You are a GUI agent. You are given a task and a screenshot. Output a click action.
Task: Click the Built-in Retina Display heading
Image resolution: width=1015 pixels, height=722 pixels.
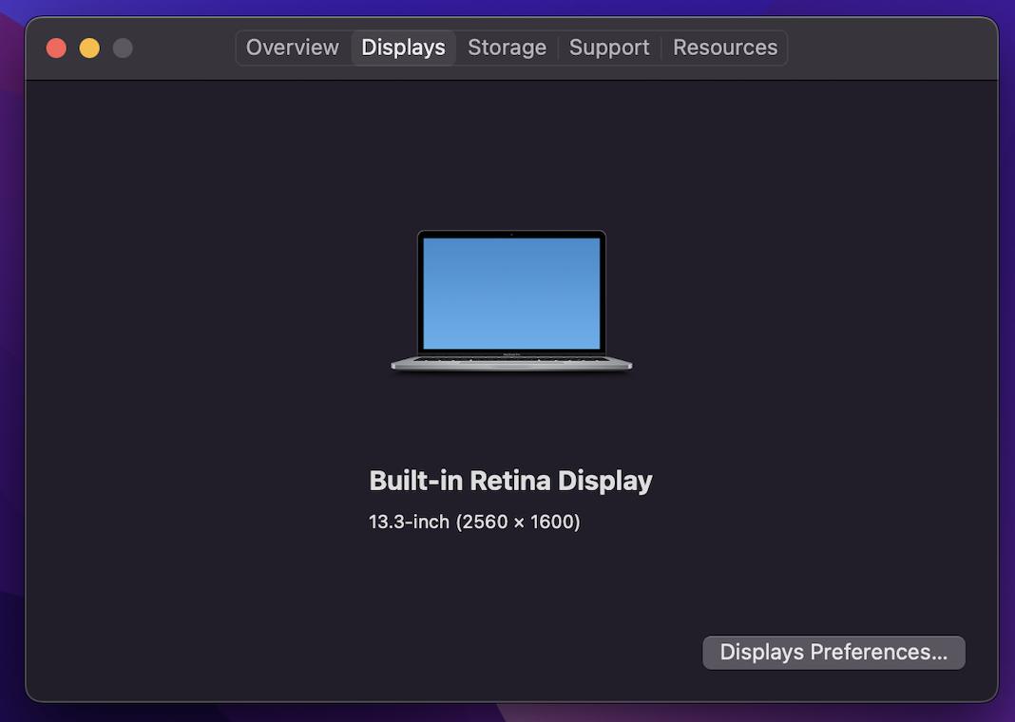(510, 481)
